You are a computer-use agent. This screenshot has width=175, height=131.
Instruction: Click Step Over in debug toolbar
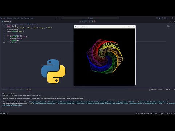coord(85,21)
